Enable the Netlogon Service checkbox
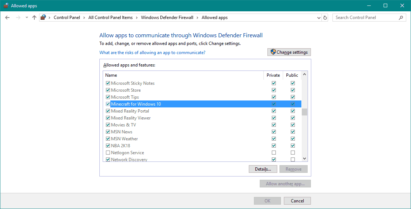Screen dimensions: 411x209 (x=108, y=153)
